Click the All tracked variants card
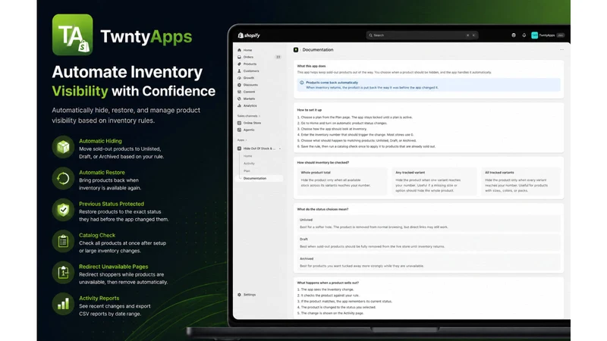This screenshot has height=341, width=607. [521, 181]
